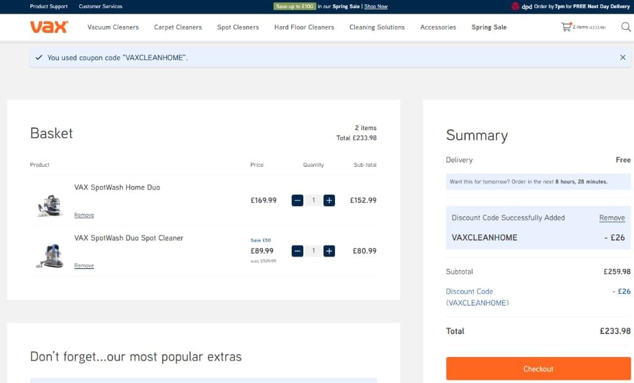Decrease quantity of SpotWash Duo Spot Cleaner

tap(297, 251)
